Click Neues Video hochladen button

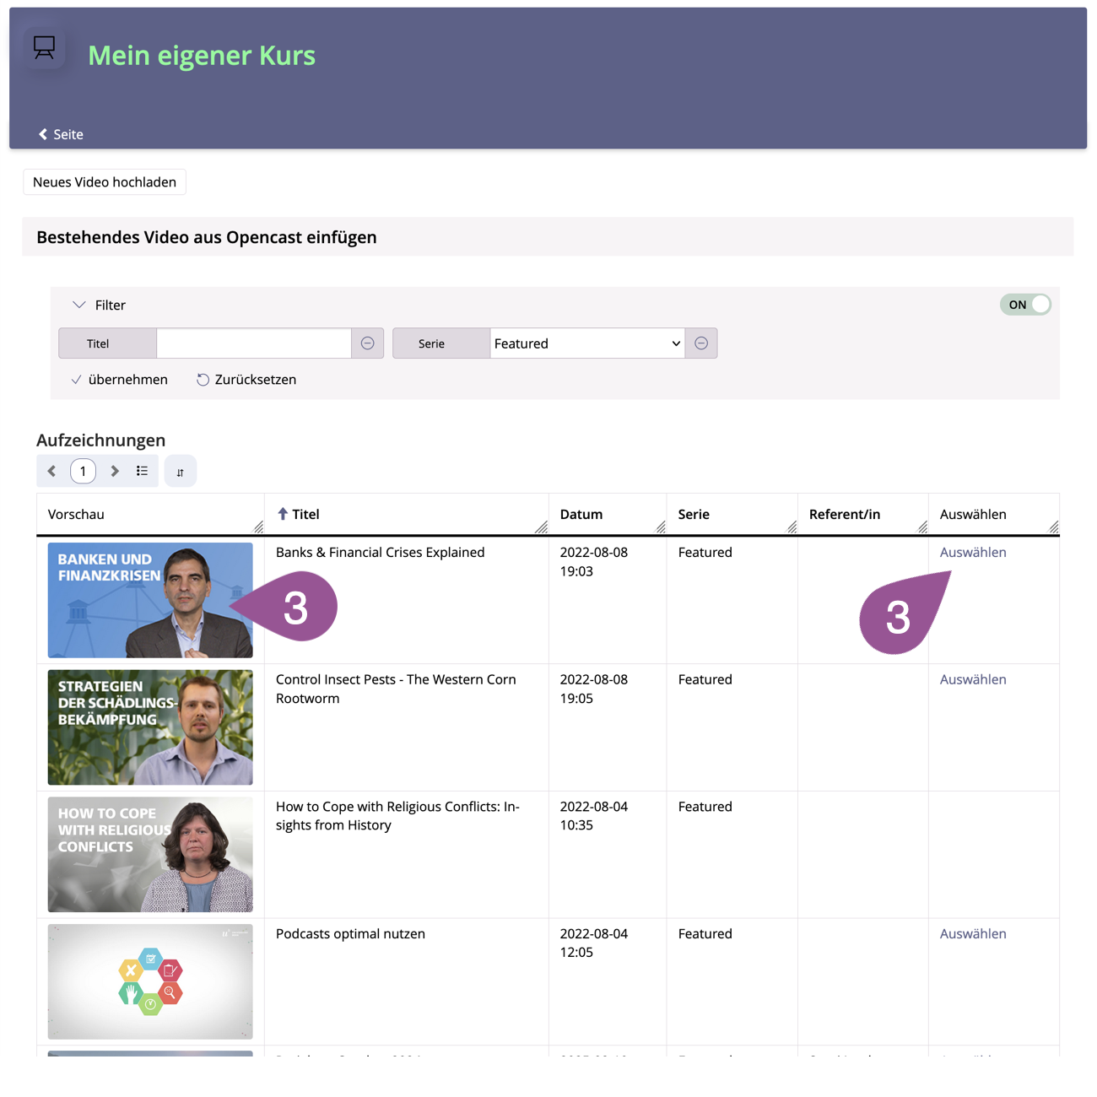coord(105,182)
